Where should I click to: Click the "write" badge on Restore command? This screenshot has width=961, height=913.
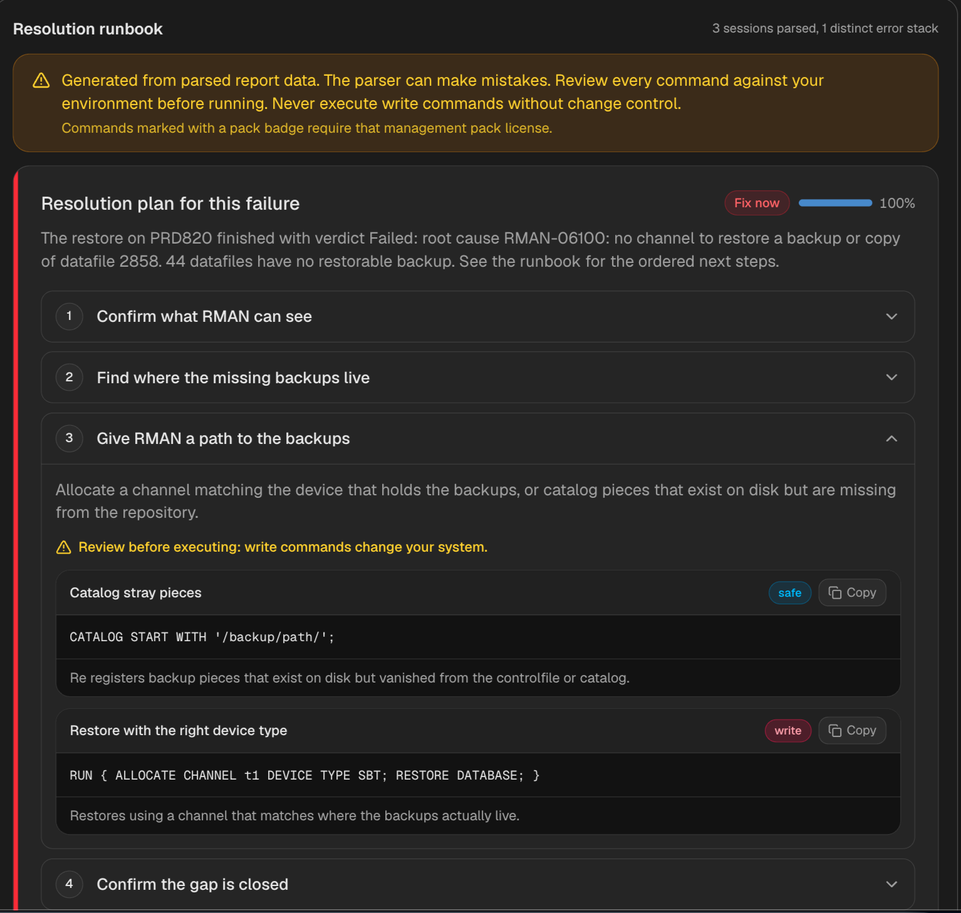pos(788,731)
